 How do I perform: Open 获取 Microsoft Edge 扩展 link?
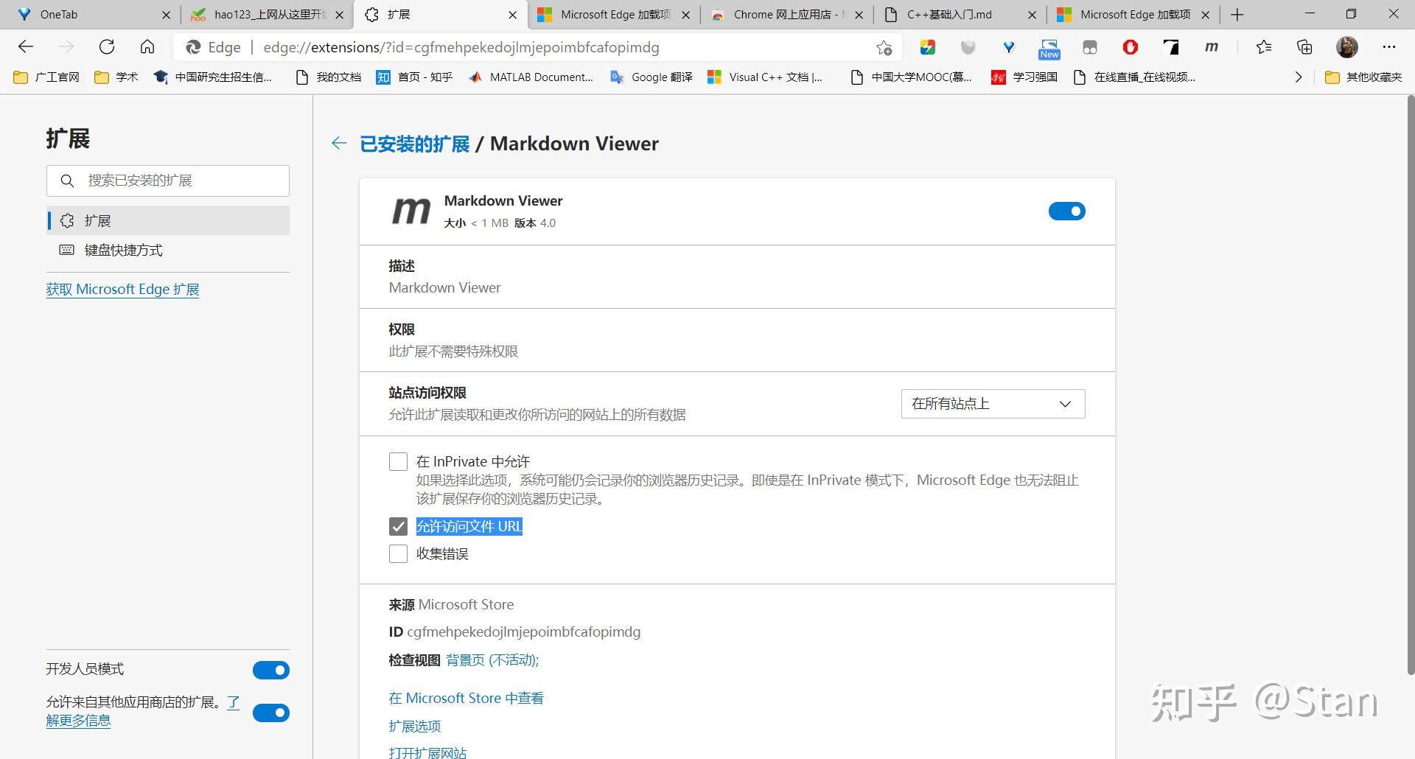122,289
